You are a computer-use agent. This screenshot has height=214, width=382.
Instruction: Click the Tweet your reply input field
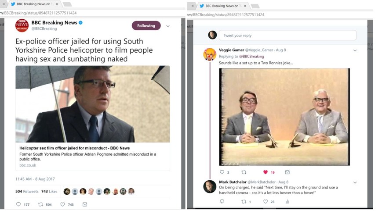[x=288, y=36]
